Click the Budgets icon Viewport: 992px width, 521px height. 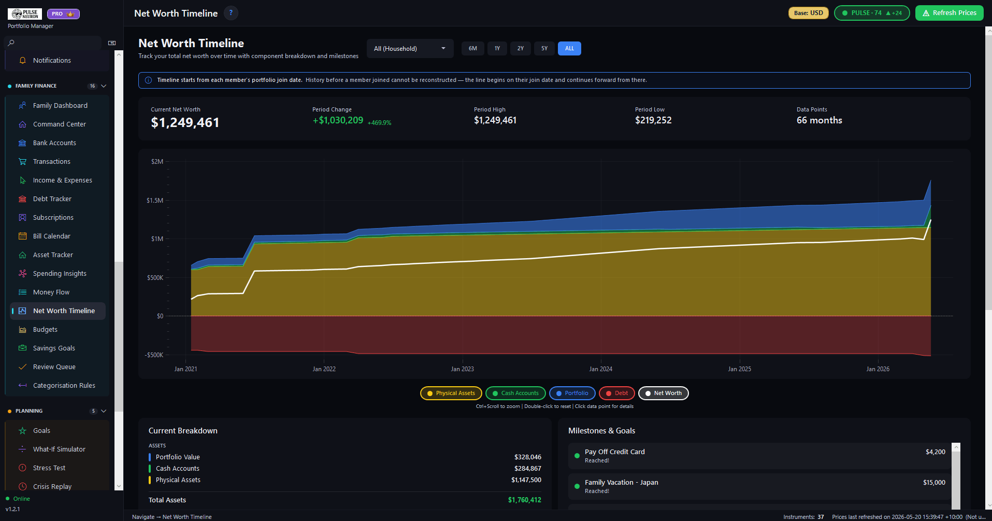(22, 330)
